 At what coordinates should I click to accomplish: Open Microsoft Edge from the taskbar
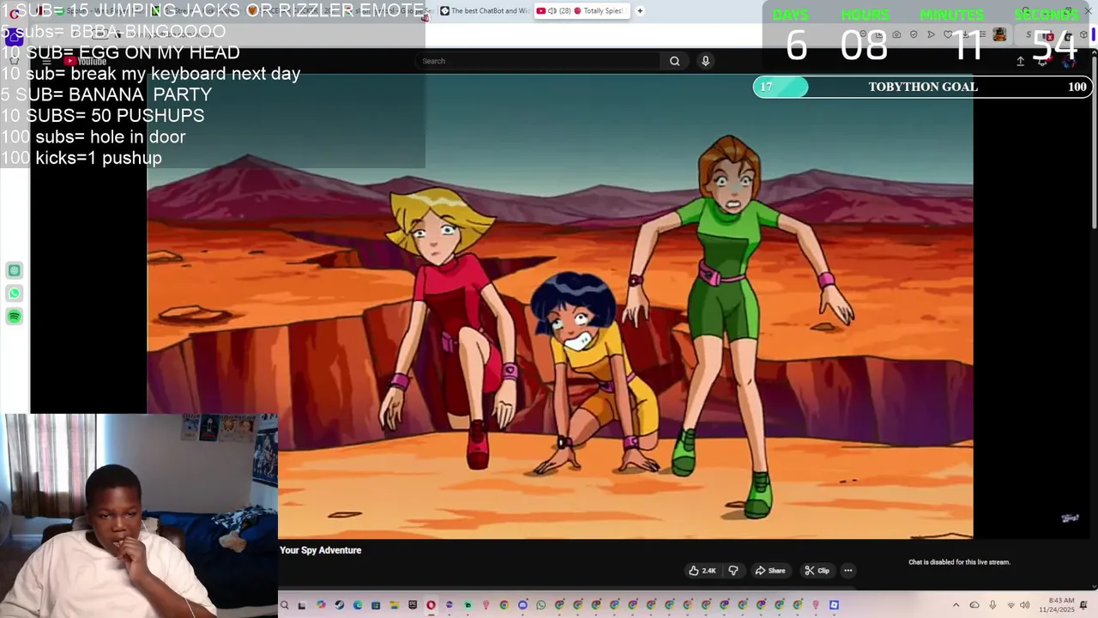pos(358,605)
